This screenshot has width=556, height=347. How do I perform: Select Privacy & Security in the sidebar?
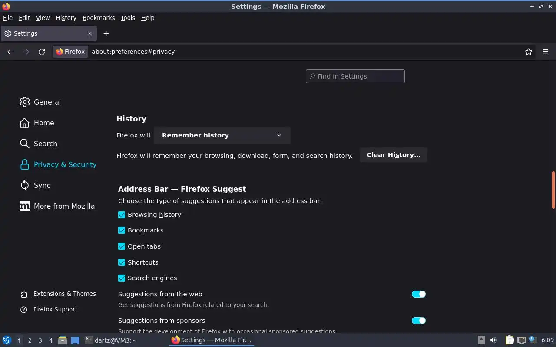[x=58, y=164]
